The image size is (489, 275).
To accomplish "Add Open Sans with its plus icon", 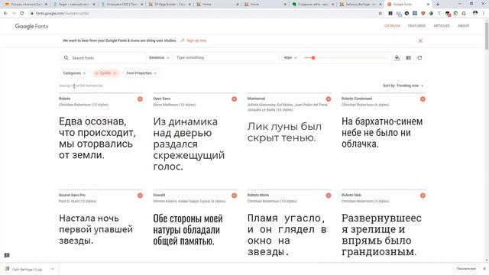I will [235, 99].
